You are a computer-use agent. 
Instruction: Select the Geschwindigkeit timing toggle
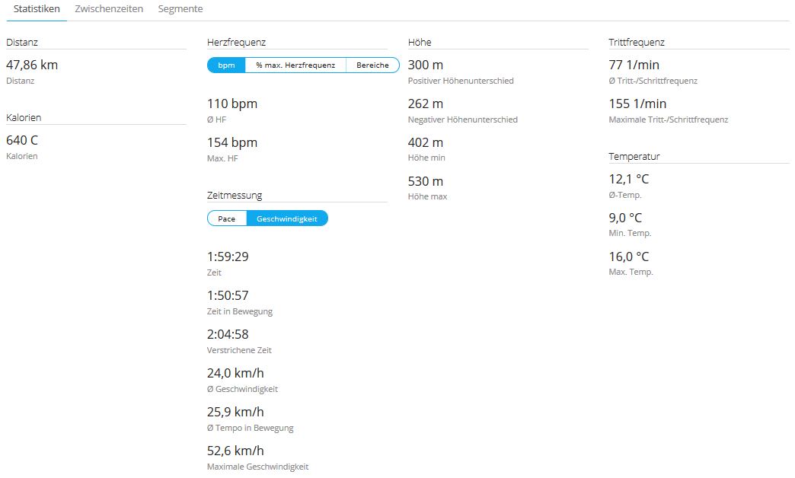[287, 219]
